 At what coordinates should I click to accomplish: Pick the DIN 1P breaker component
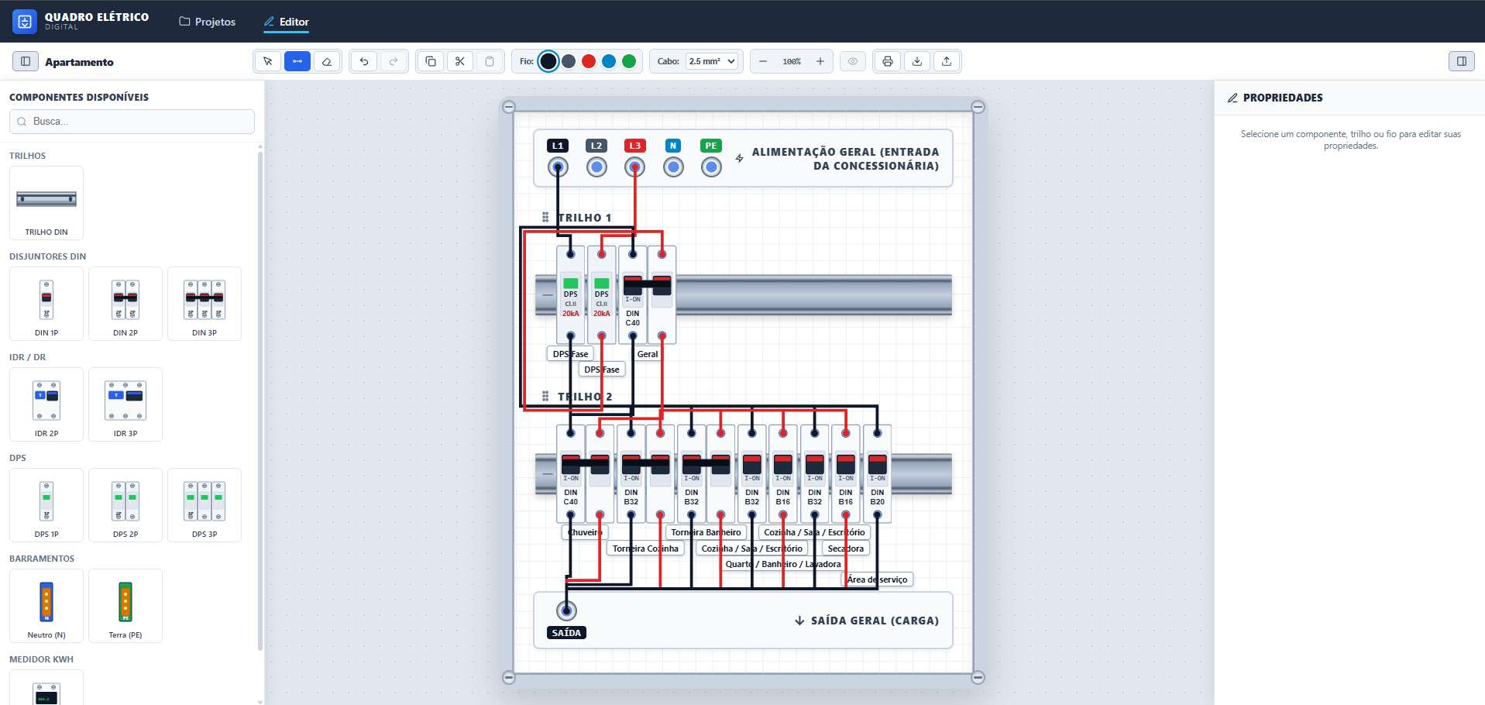pyautogui.click(x=46, y=304)
